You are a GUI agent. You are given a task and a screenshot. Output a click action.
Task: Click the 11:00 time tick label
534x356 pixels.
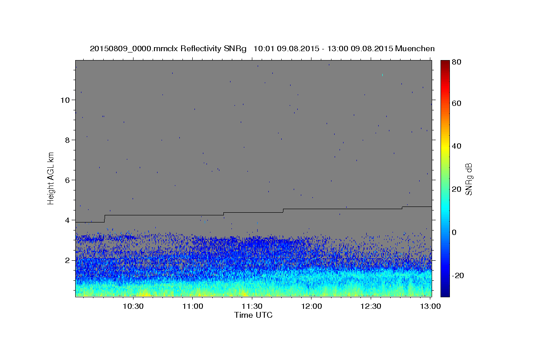[x=193, y=306]
